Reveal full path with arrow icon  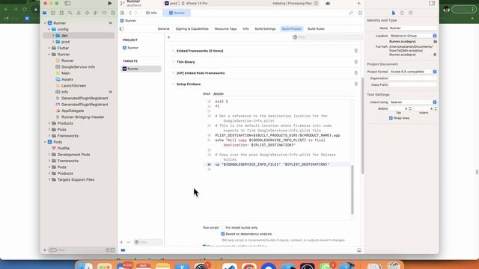(x=435, y=55)
